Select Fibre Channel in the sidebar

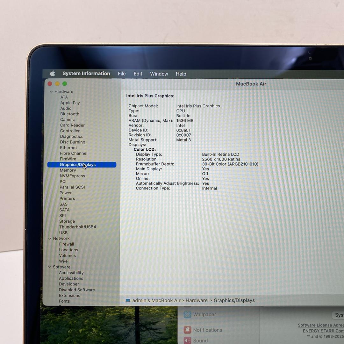(74, 153)
